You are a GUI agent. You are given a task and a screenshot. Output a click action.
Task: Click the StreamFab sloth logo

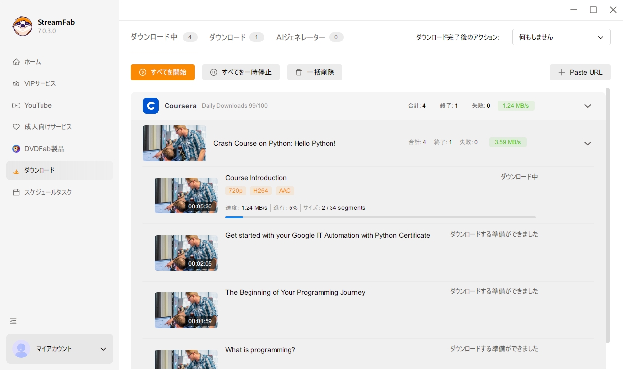coord(22,26)
